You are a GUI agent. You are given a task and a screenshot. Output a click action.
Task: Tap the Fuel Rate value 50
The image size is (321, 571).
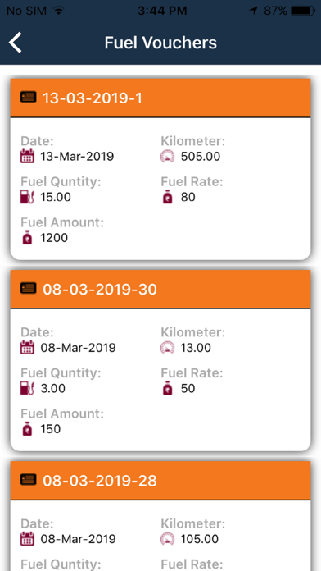pos(188,389)
